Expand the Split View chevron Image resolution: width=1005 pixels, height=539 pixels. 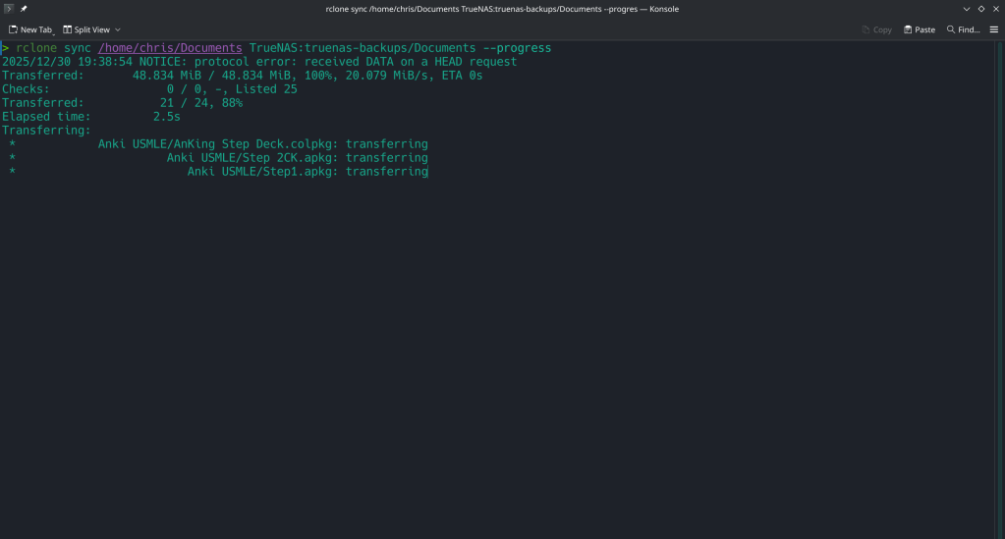tap(118, 29)
